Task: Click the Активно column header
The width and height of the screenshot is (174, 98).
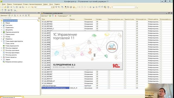Action: click(102, 19)
